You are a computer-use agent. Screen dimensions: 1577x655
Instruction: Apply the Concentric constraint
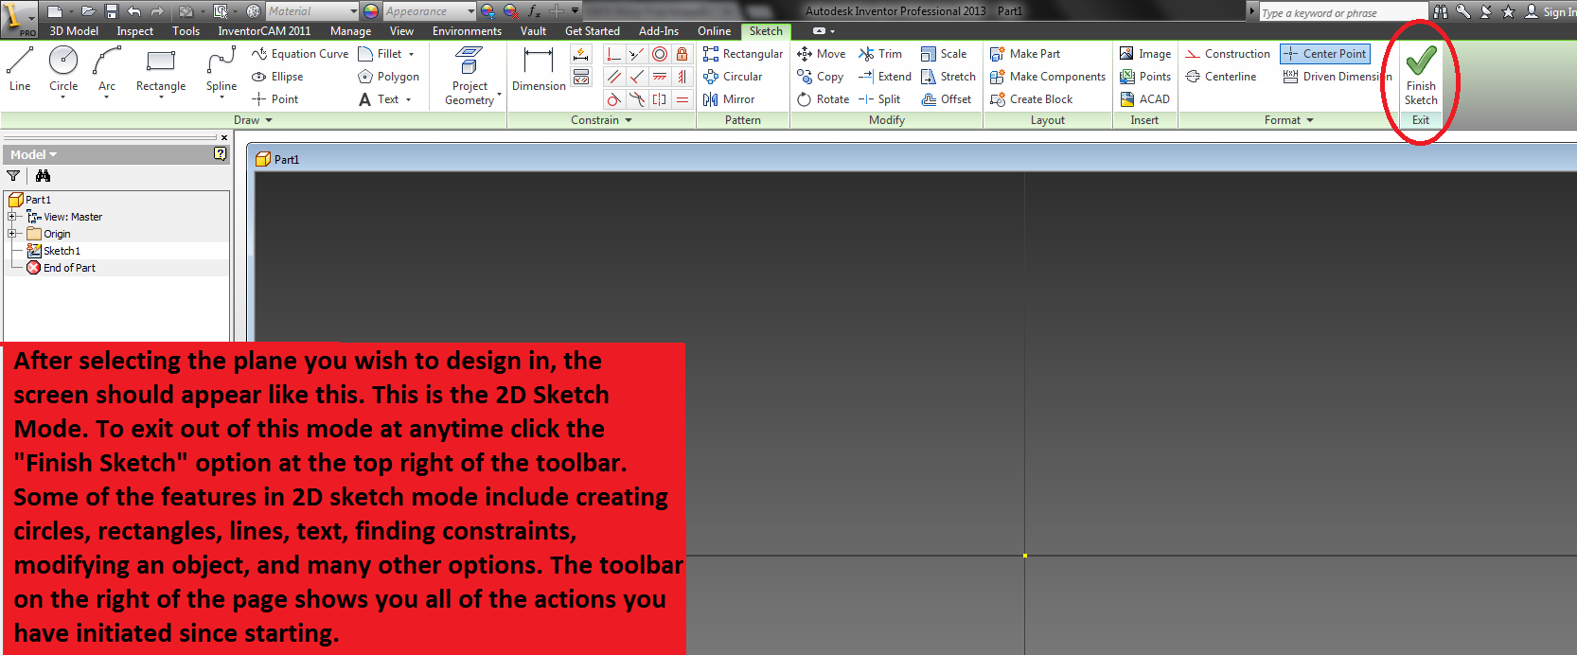[x=660, y=54]
